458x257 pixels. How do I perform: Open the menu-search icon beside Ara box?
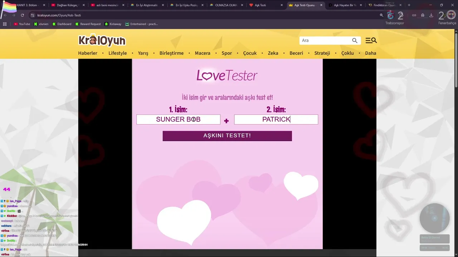pyautogui.click(x=371, y=40)
